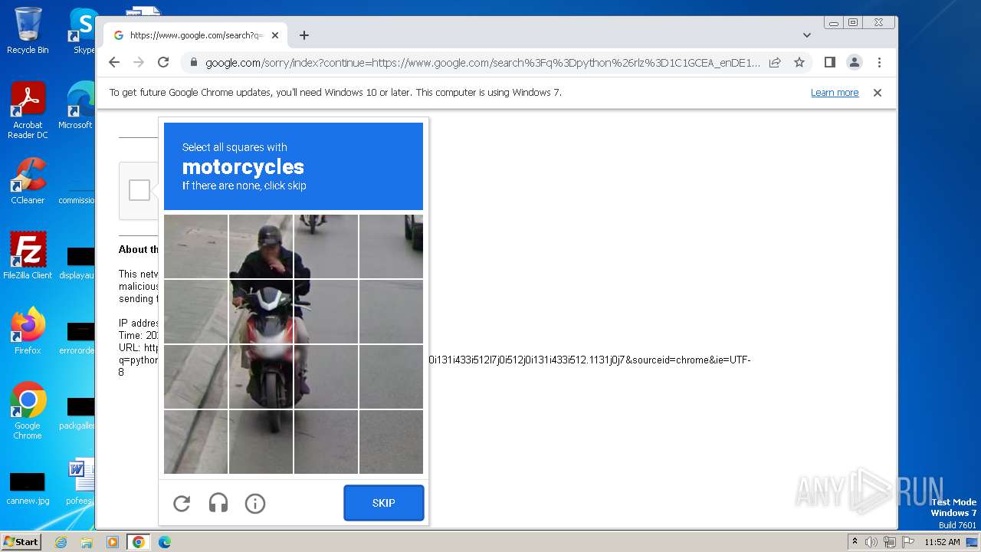
Task: Tick the I'm not a robot checkbox
Action: tap(139, 190)
